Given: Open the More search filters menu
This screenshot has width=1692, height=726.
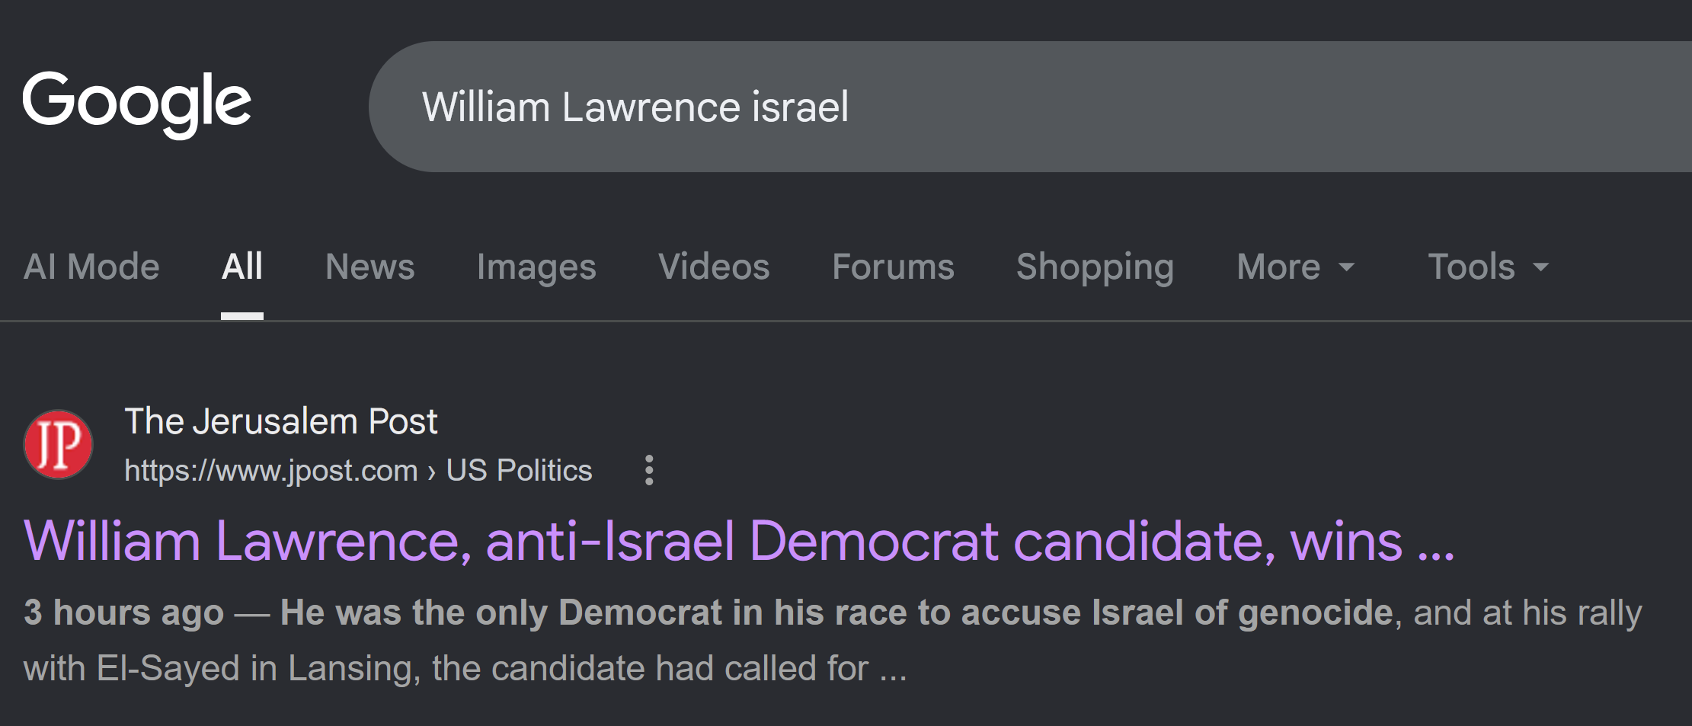Looking at the screenshot, I should point(1296,267).
